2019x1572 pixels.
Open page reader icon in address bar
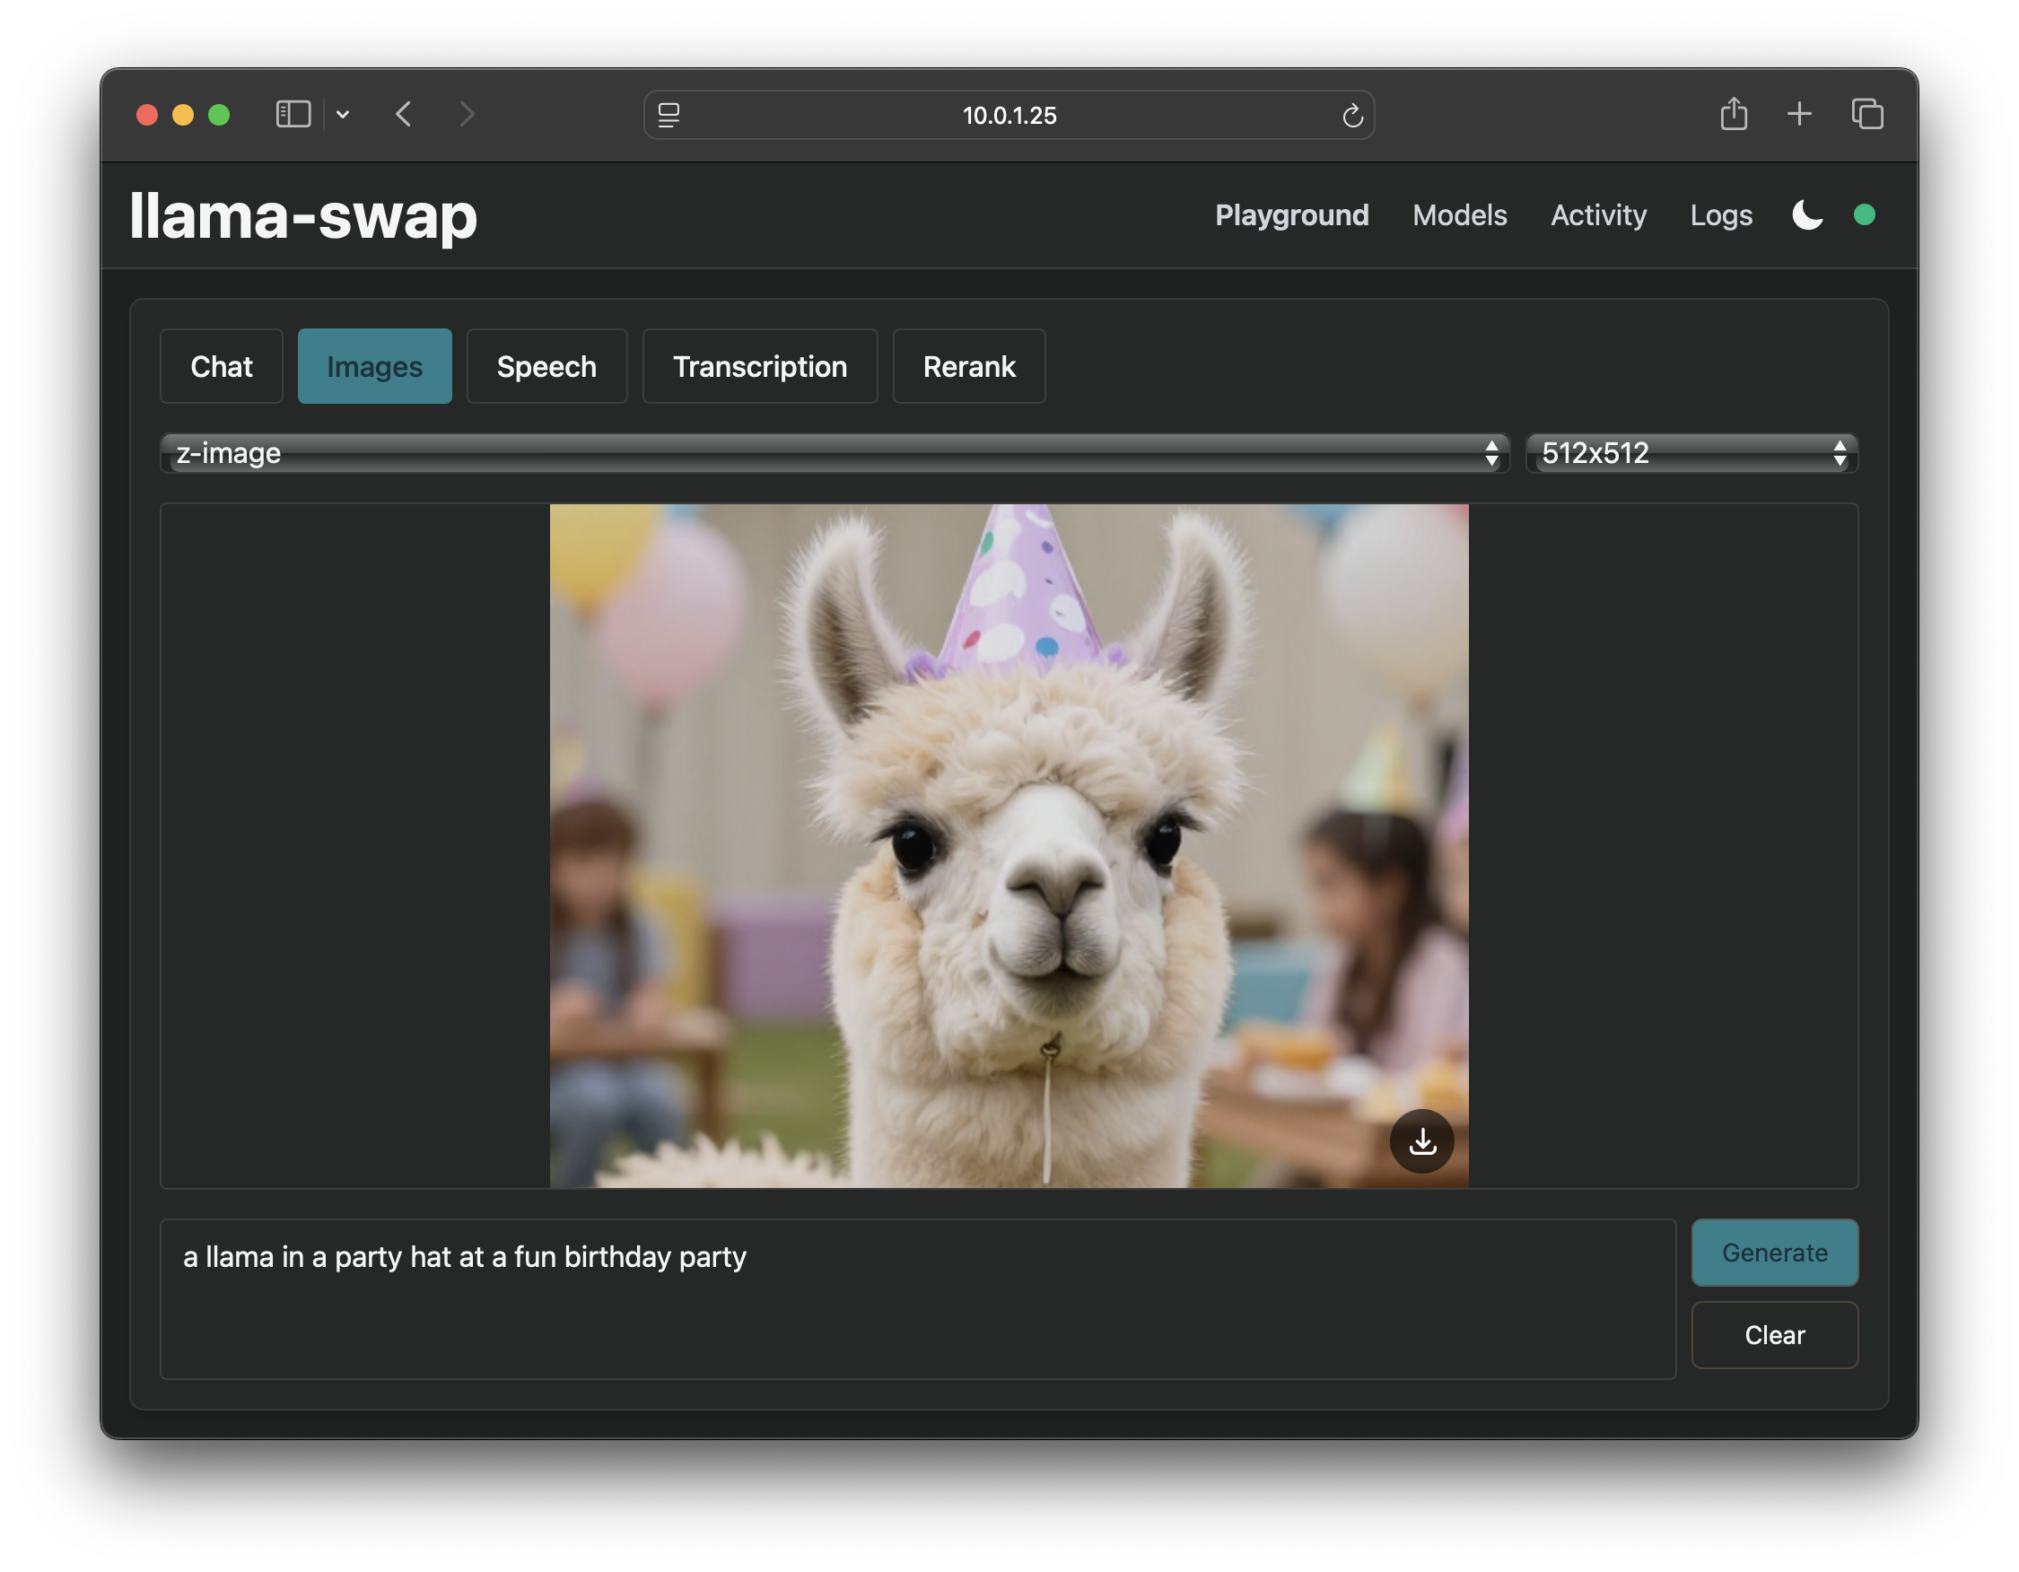(x=669, y=116)
